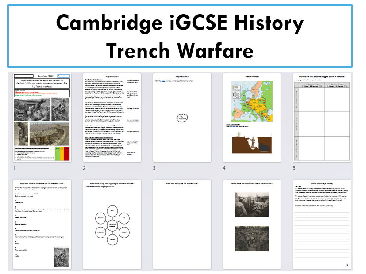This screenshot has height=274, width=366.
Task: Open page 3 mind map thumbnail
Action: click(182, 118)
